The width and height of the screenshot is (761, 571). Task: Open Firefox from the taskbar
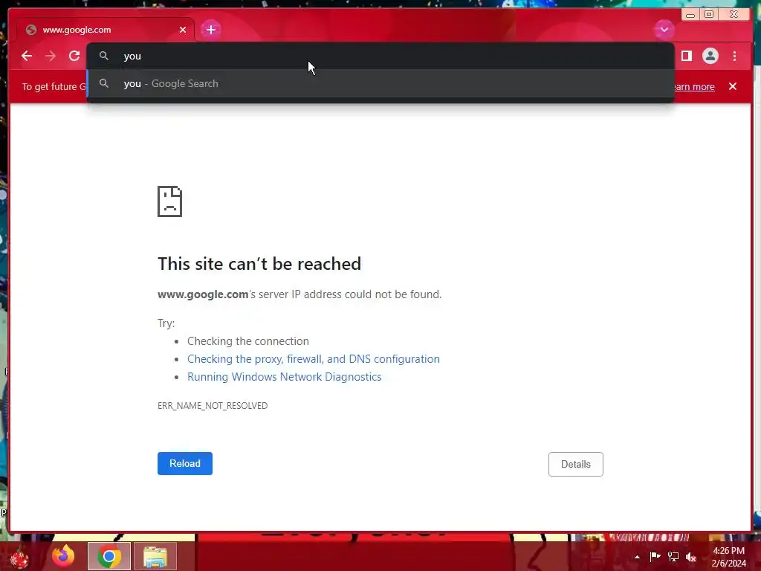click(x=64, y=556)
